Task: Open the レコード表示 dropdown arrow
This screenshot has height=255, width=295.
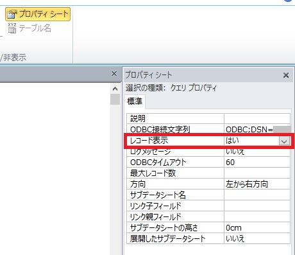Action: click(284, 141)
